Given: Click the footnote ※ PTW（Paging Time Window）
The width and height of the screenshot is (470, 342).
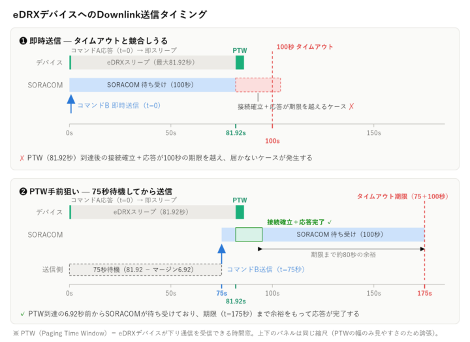Looking at the screenshot, I should (x=227, y=334).
